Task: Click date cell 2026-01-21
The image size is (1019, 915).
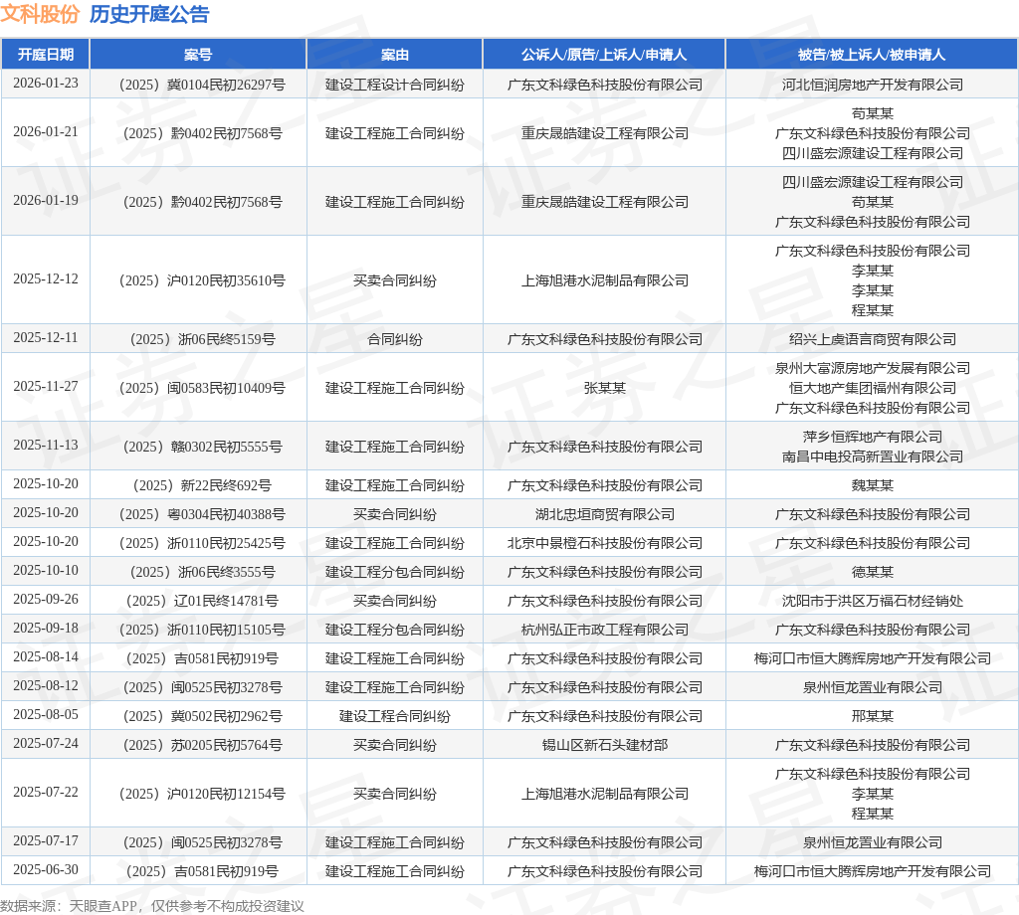Action: (x=46, y=132)
